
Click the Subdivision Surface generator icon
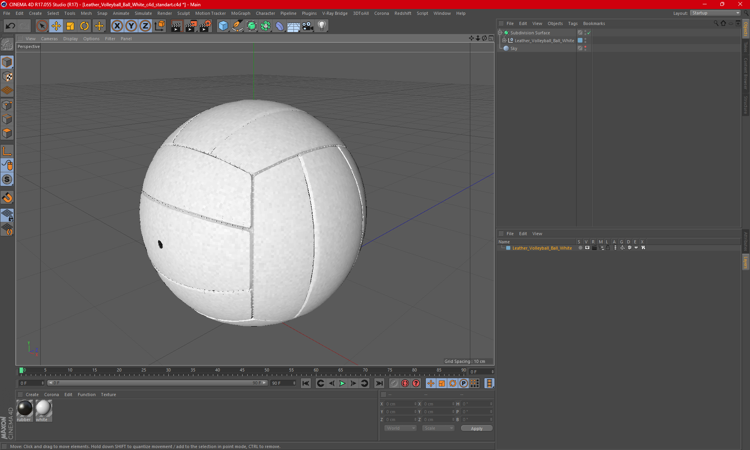[x=252, y=26]
